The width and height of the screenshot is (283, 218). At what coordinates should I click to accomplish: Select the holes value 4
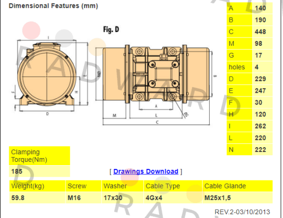click(257, 67)
